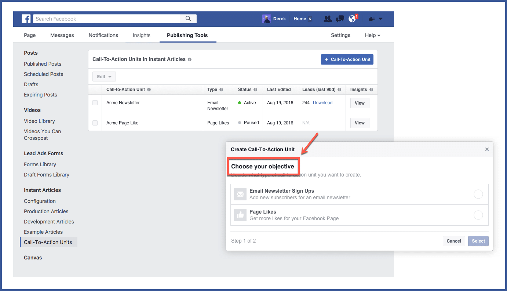The width and height of the screenshot is (507, 291).
Task: Click Derek's name in top bar
Action: pyautogui.click(x=280, y=19)
